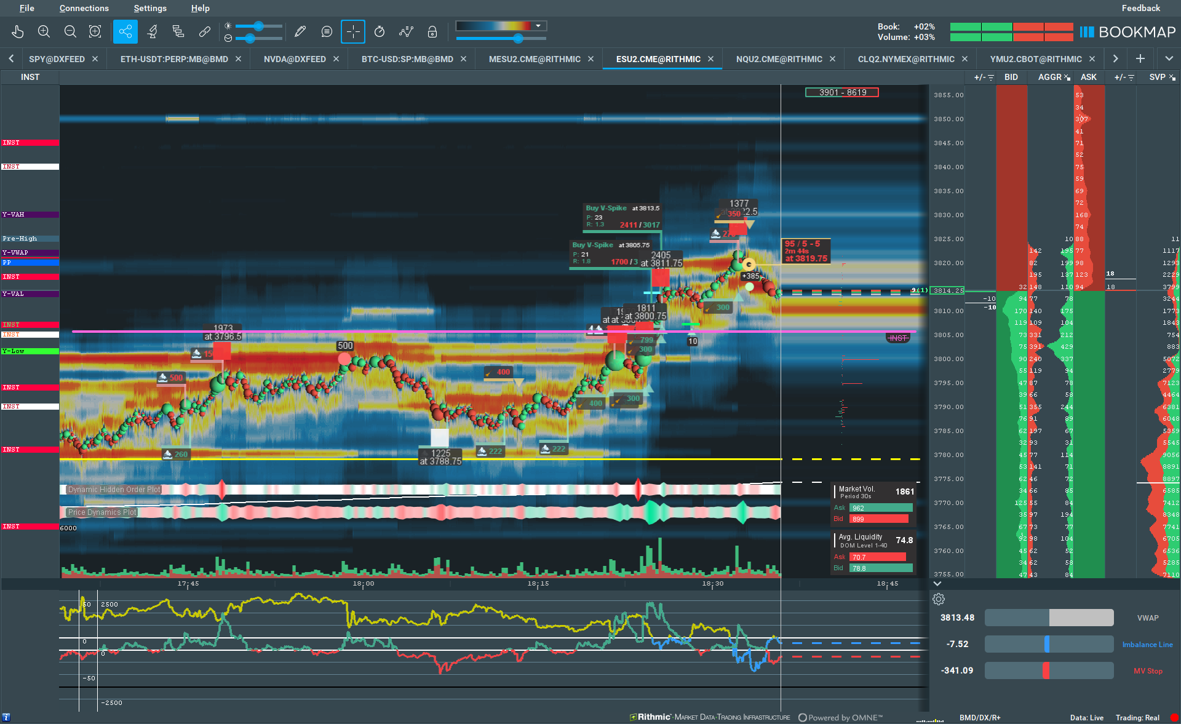
Task: Toggle the crosshair cursor tool
Action: (353, 31)
